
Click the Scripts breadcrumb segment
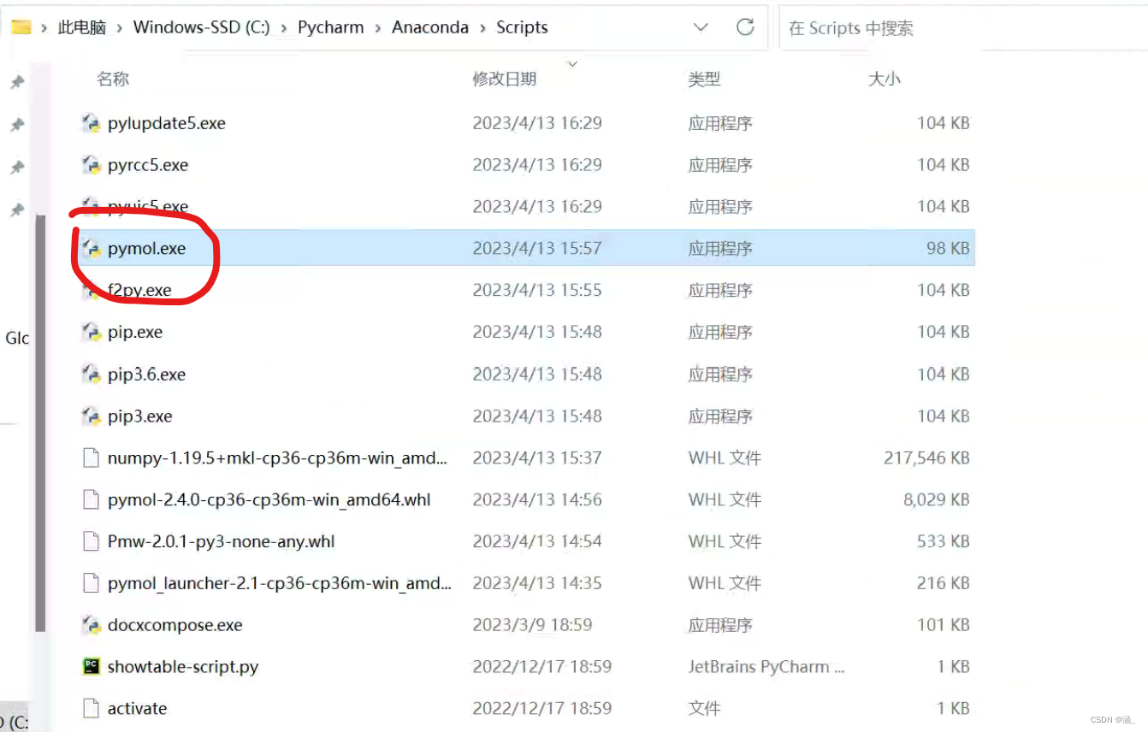[x=522, y=27]
